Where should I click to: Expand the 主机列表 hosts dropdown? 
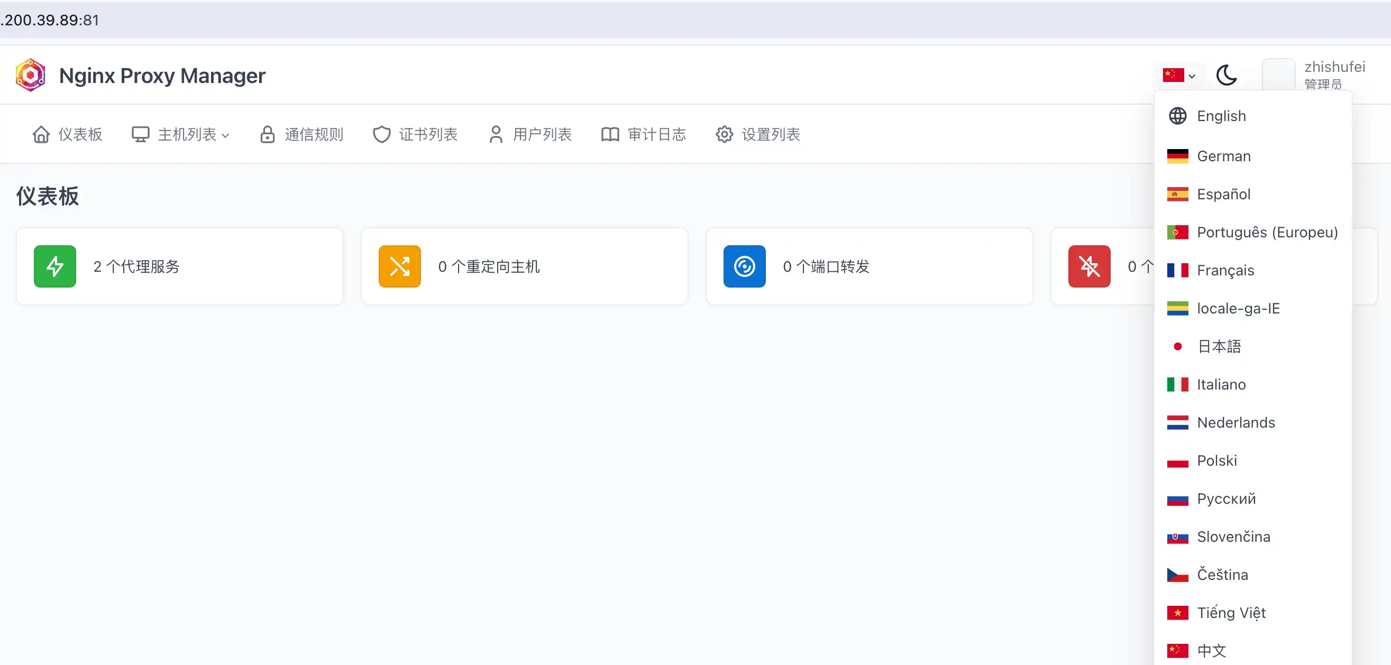click(x=181, y=134)
